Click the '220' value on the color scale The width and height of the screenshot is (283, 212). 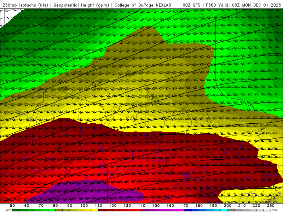tap(256, 206)
